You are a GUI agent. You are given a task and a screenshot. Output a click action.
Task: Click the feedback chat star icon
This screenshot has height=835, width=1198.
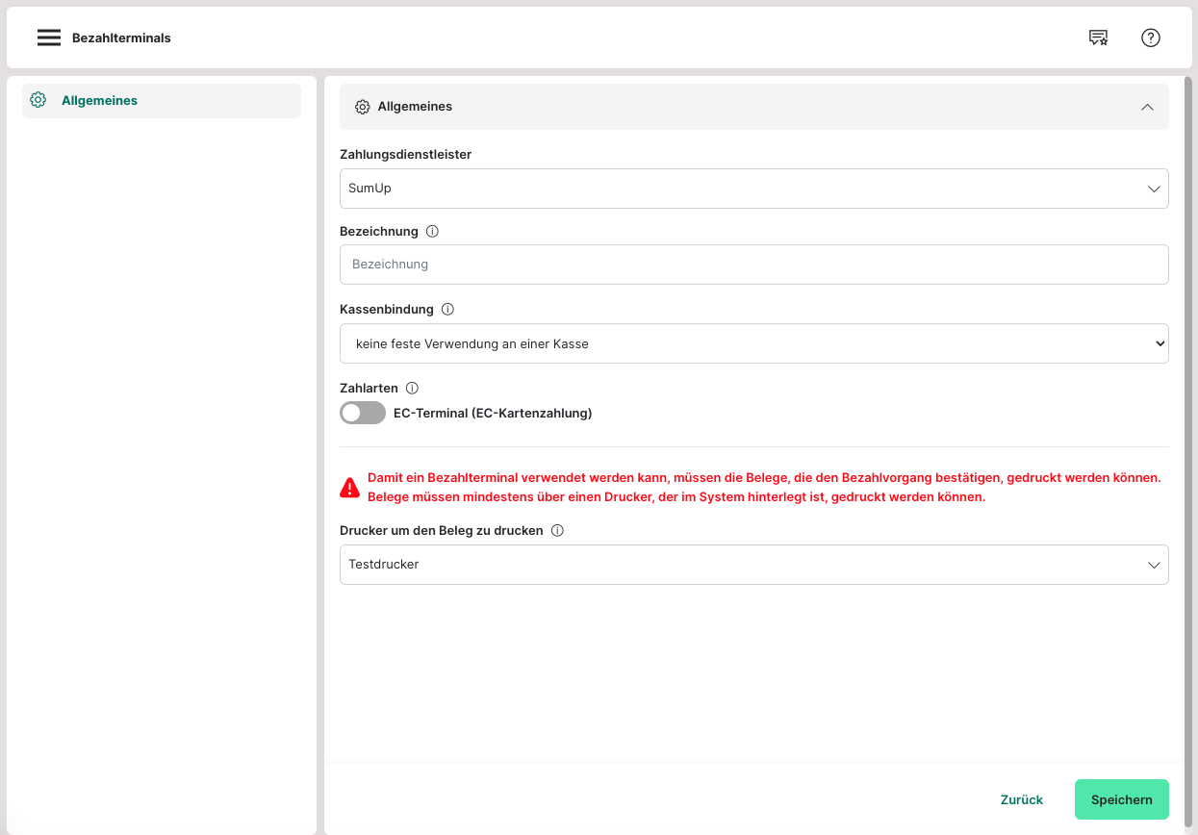click(x=1098, y=38)
